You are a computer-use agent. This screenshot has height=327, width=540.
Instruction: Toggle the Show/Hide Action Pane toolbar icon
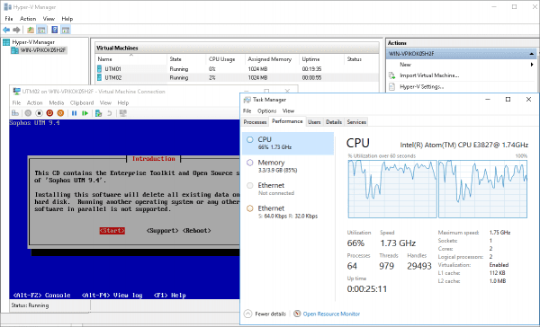point(66,30)
